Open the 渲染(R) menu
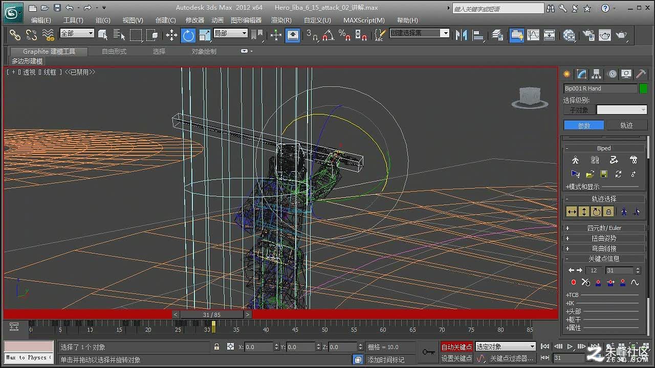Image resolution: width=655 pixels, height=368 pixels. pyautogui.click(x=281, y=20)
